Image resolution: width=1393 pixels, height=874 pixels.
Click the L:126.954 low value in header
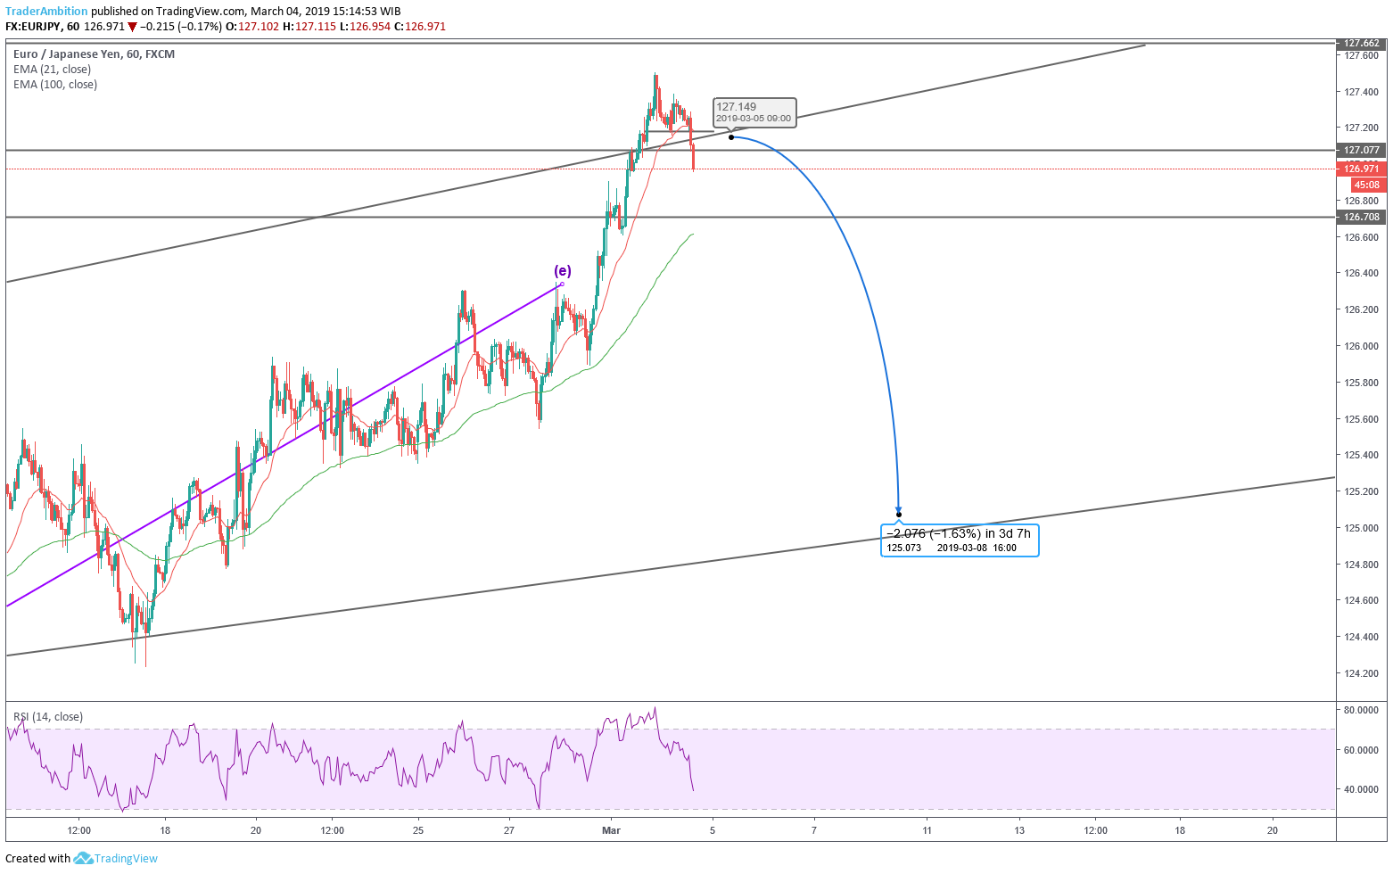click(x=367, y=27)
